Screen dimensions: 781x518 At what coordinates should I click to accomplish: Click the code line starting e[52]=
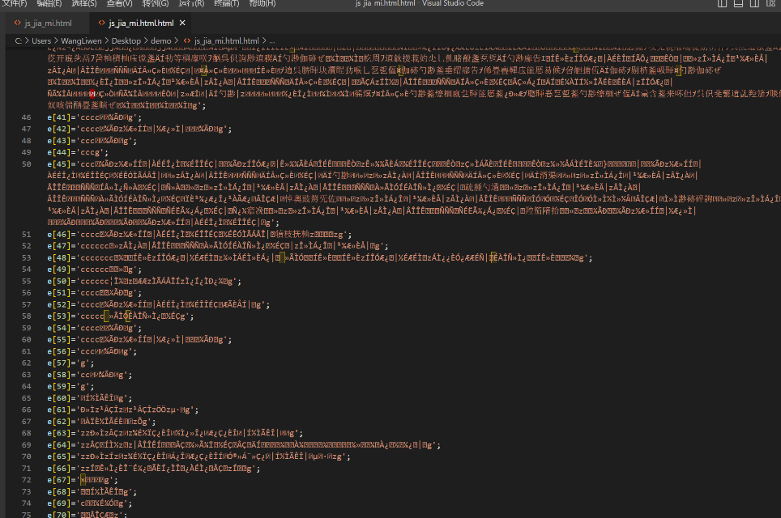(x=159, y=304)
